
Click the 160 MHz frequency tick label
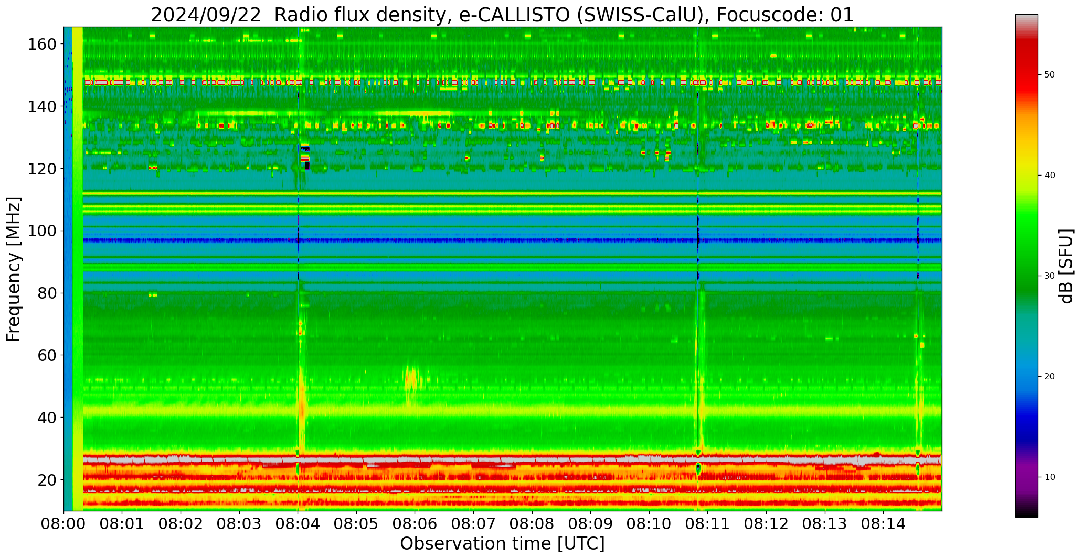[41, 45]
